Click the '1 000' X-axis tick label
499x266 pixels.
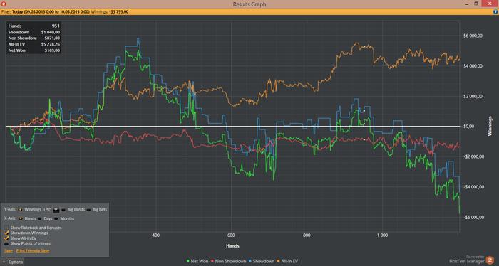382,235
